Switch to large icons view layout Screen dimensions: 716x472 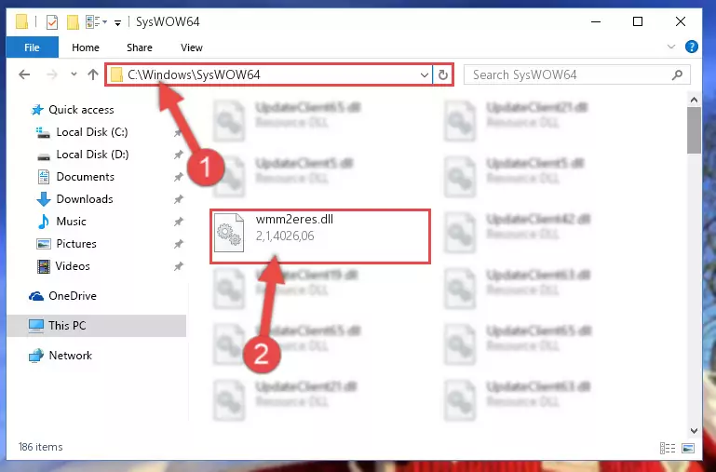688,448
